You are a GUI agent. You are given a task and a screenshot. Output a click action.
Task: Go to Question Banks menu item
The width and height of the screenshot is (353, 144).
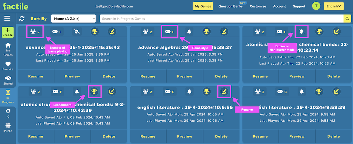(x=231, y=6)
